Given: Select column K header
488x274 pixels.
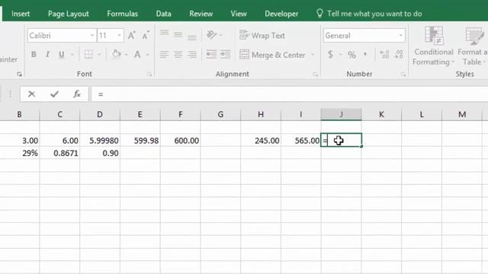Looking at the screenshot, I should coord(381,114).
